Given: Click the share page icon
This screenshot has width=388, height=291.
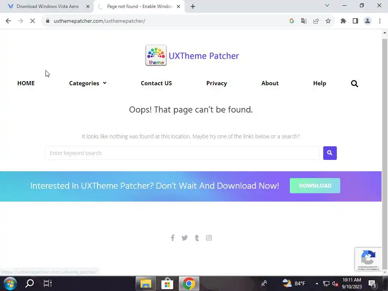Looking at the screenshot, I should [x=316, y=21].
